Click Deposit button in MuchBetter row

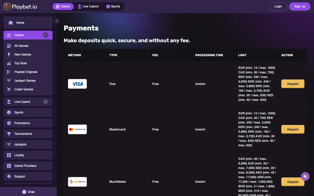(x=293, y=182)
